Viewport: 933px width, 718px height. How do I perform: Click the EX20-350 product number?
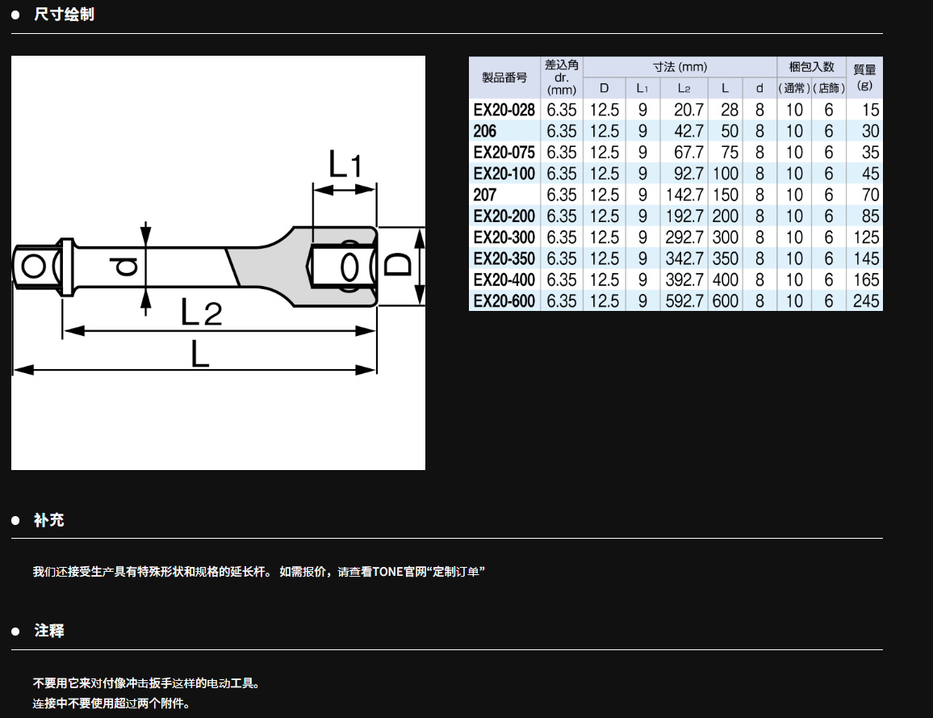pyautogui.click(x=504, y=258)
